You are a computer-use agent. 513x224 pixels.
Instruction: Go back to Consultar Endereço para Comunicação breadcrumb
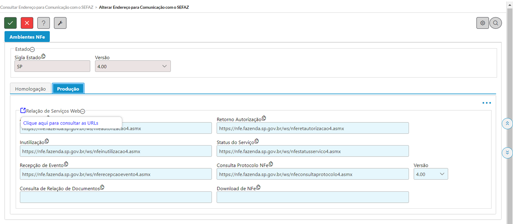(x=47, y=7)
